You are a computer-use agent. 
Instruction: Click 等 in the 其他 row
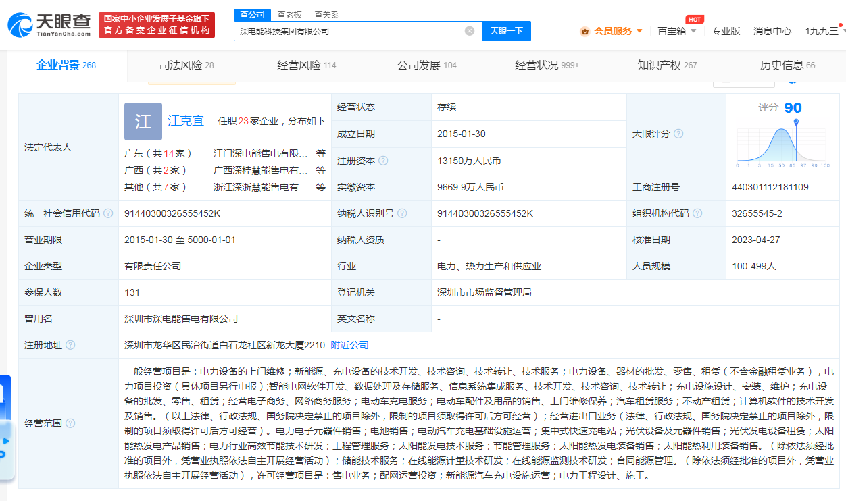[x=321, y=187]
